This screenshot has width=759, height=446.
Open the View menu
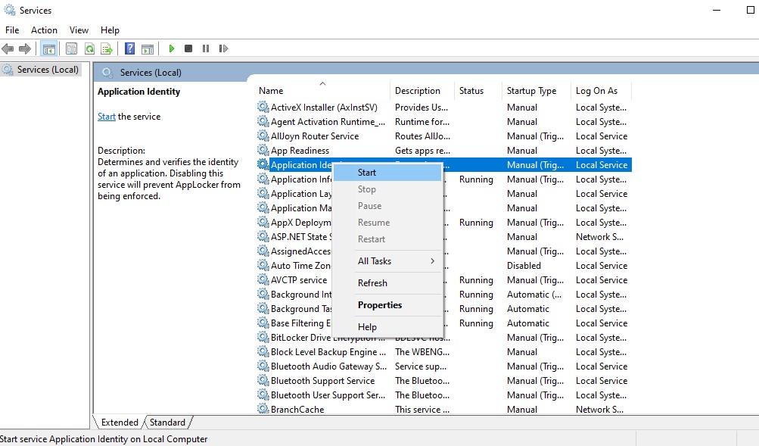click(x=79, y=30)
